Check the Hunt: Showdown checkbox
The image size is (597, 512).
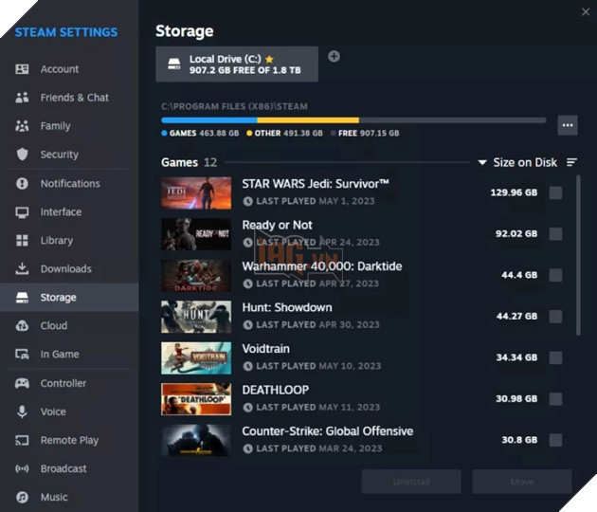click(x=555, y=316)
